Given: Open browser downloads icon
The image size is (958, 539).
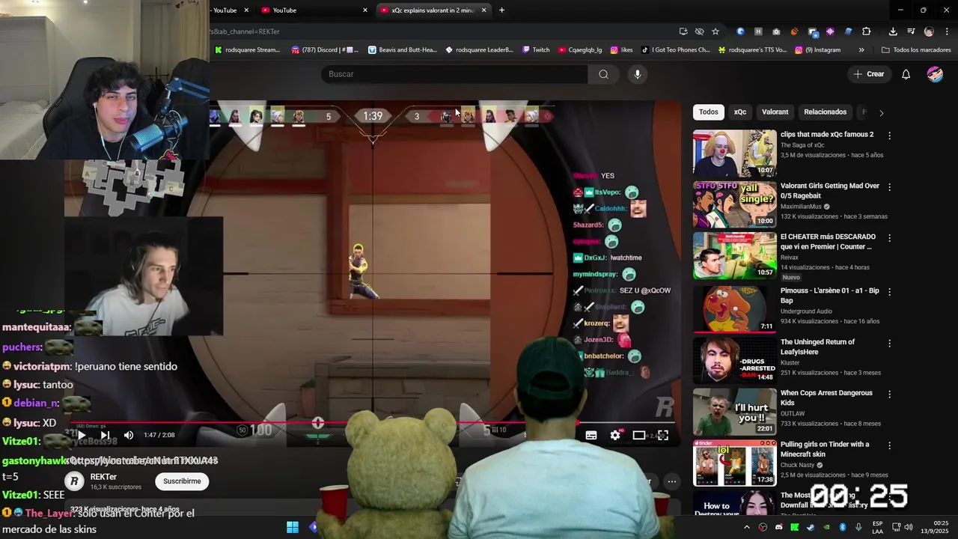Looking at the screenshot, I should coord(893,31).
